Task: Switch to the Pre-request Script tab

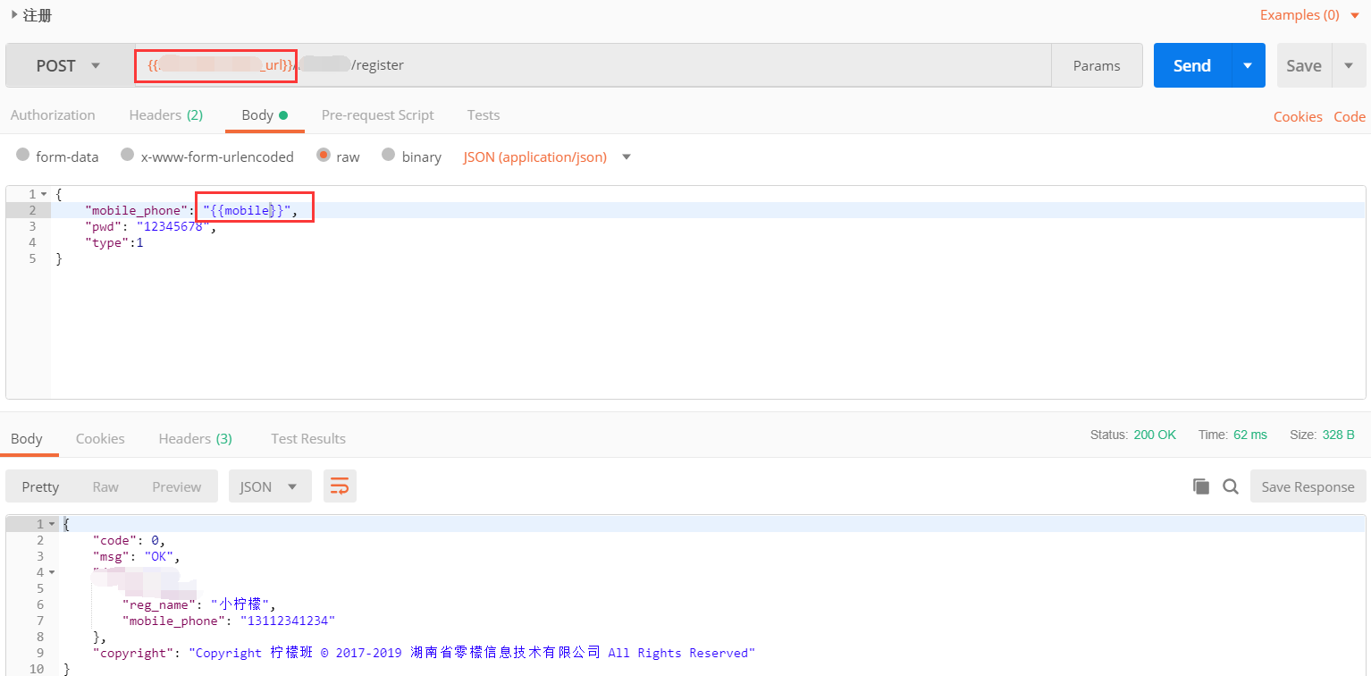Action: [x=377, y=115]
